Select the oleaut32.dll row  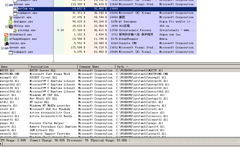120,120
